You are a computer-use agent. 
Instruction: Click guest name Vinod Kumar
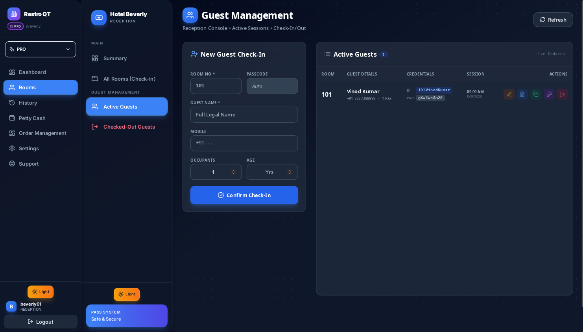point(363,91)
